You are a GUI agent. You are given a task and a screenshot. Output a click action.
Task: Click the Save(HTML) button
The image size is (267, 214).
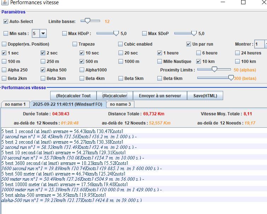(205, 96)
